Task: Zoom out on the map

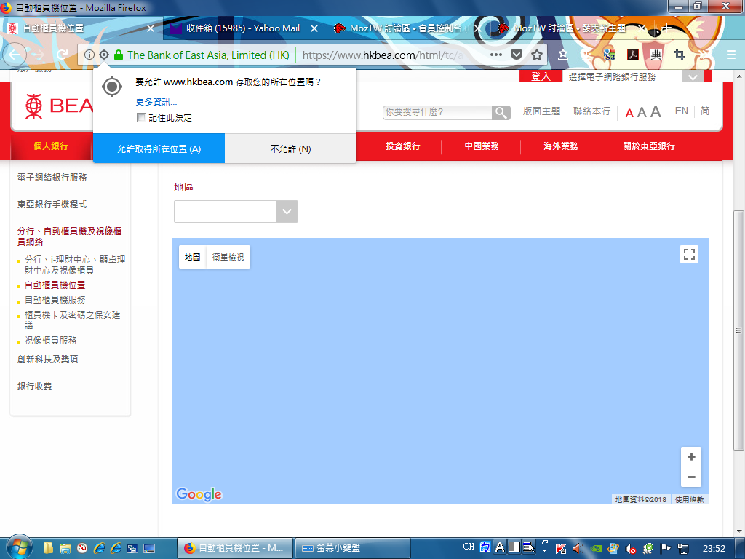Action: pos(691,477)
